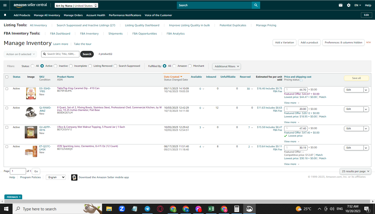The height and width of the screenshot is (214, 375).
Task: Select the Inactive status filter
Action: tap(55, 66)
